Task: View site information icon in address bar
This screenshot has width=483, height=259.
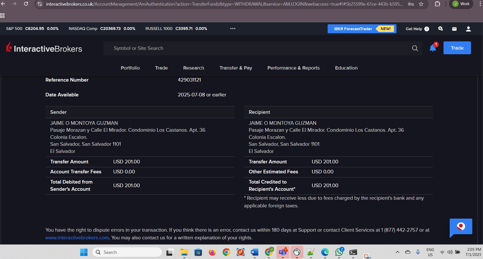Action: click(x=39, y=4)
